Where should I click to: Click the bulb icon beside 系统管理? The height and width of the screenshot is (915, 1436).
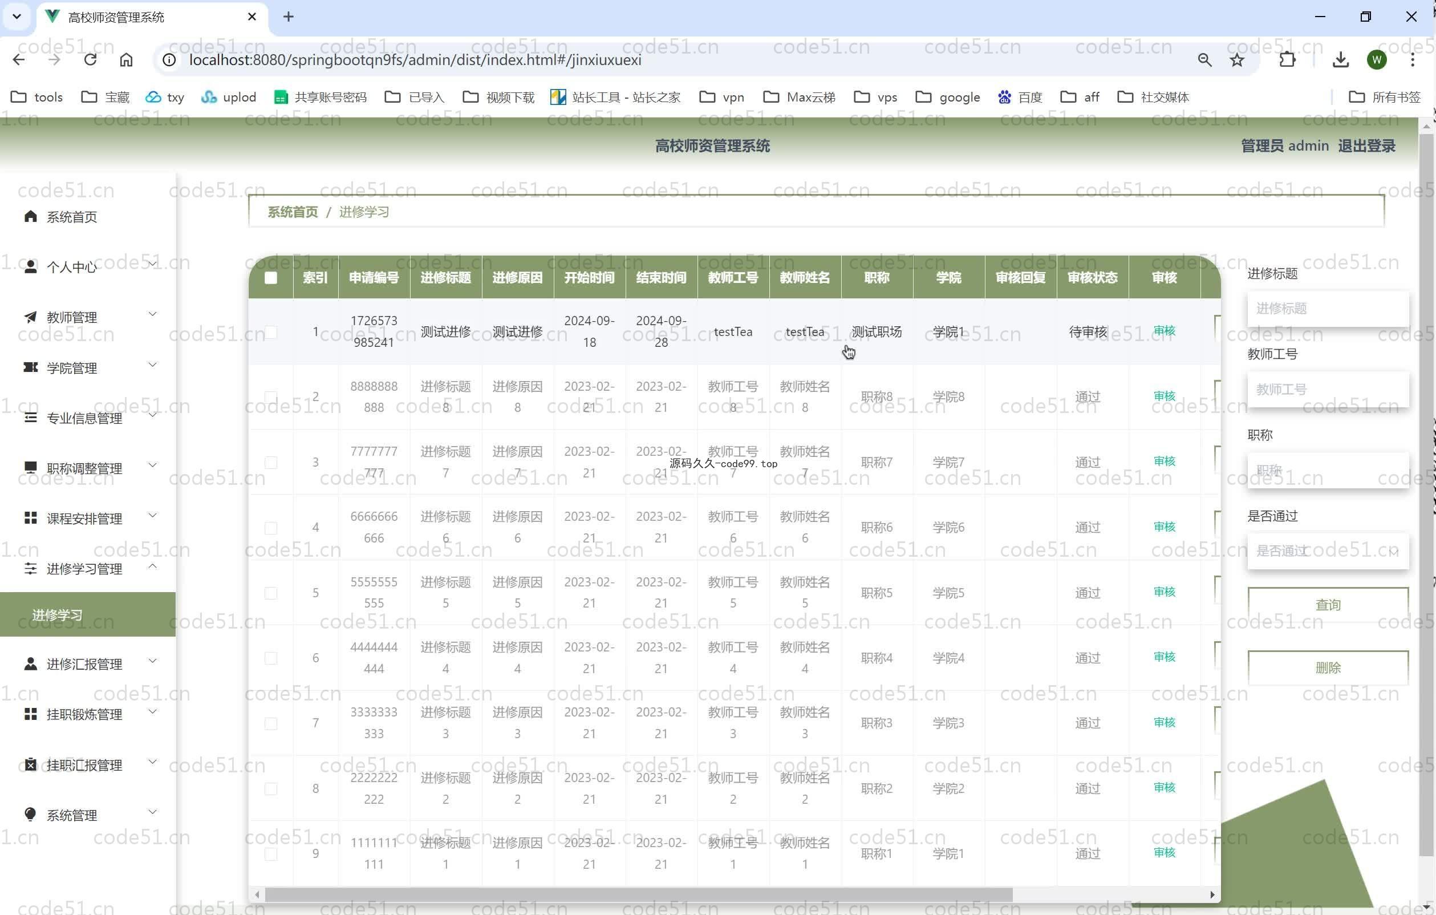[30, 813]
